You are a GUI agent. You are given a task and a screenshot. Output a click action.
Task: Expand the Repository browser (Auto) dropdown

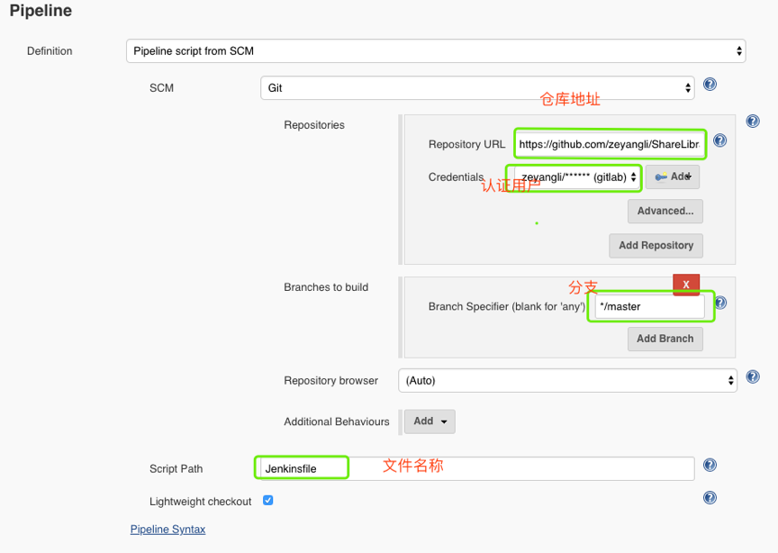click(567, 381)
